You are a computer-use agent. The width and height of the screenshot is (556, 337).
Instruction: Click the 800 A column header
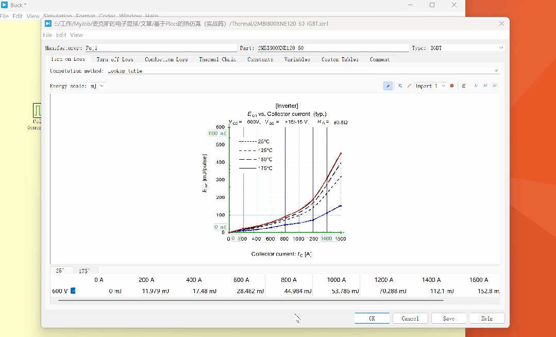[289, 280]
